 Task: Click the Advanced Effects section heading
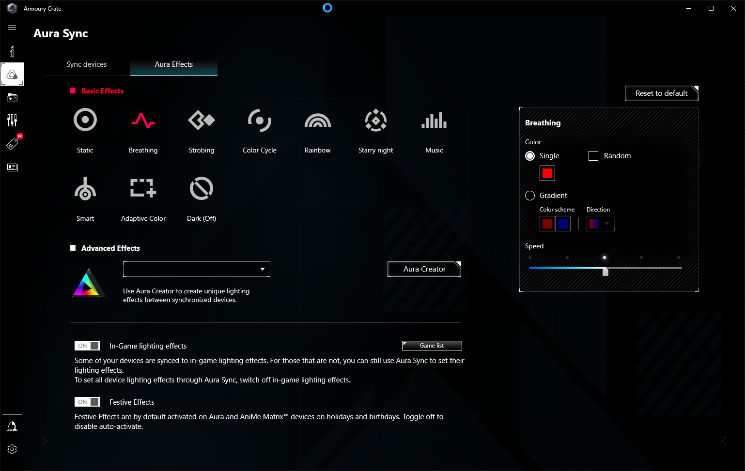click(110, 248)
